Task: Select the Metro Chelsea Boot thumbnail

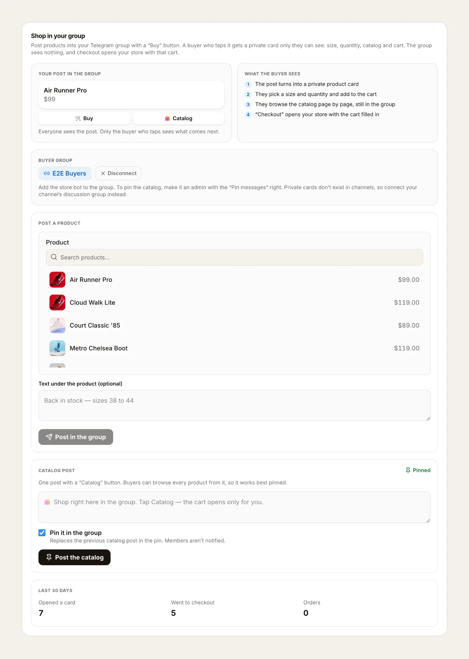Action: [x=57, y=348]
